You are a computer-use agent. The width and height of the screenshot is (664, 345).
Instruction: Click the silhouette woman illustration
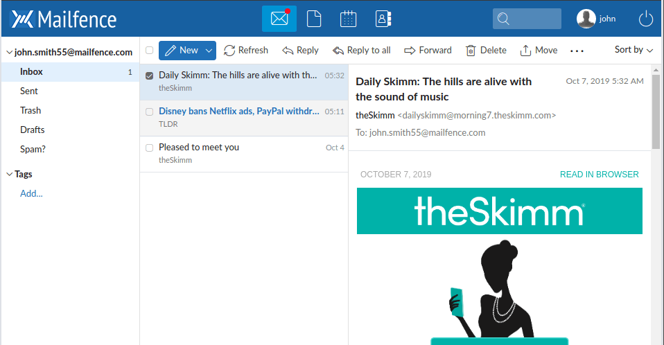click(491, 290)
